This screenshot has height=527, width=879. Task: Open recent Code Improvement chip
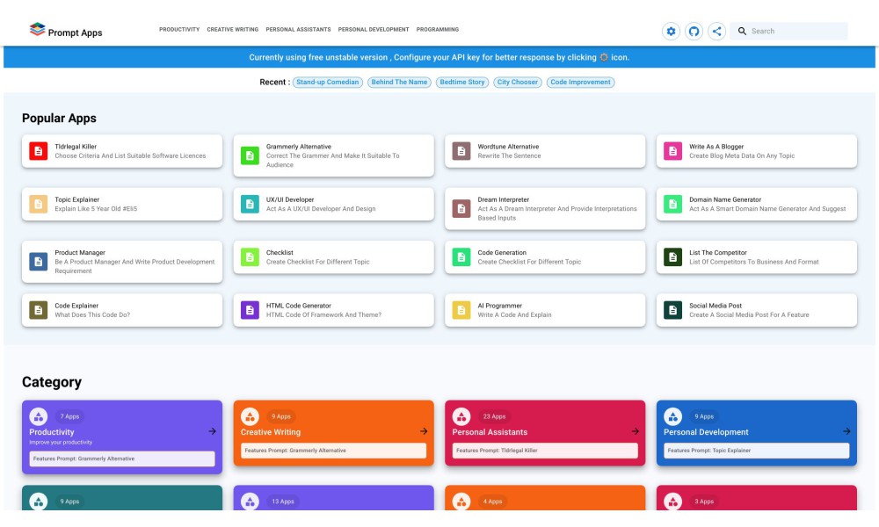point(580,83)
